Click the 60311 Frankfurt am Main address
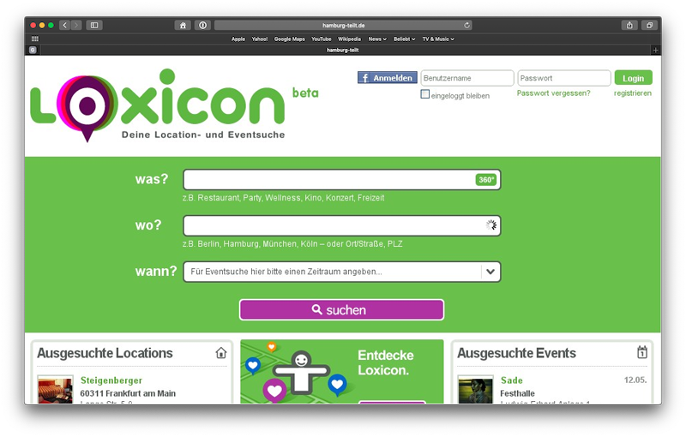The image size is (686, 437). point(128,393)
